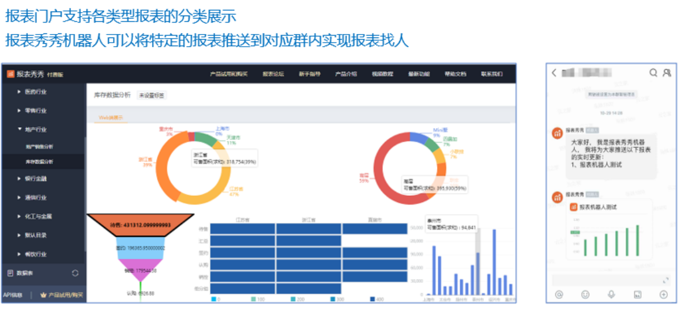The height and width of the screenshot is (311, 692).
Task: Expand the 医药行业 folder
Action: tap(20, 92)
